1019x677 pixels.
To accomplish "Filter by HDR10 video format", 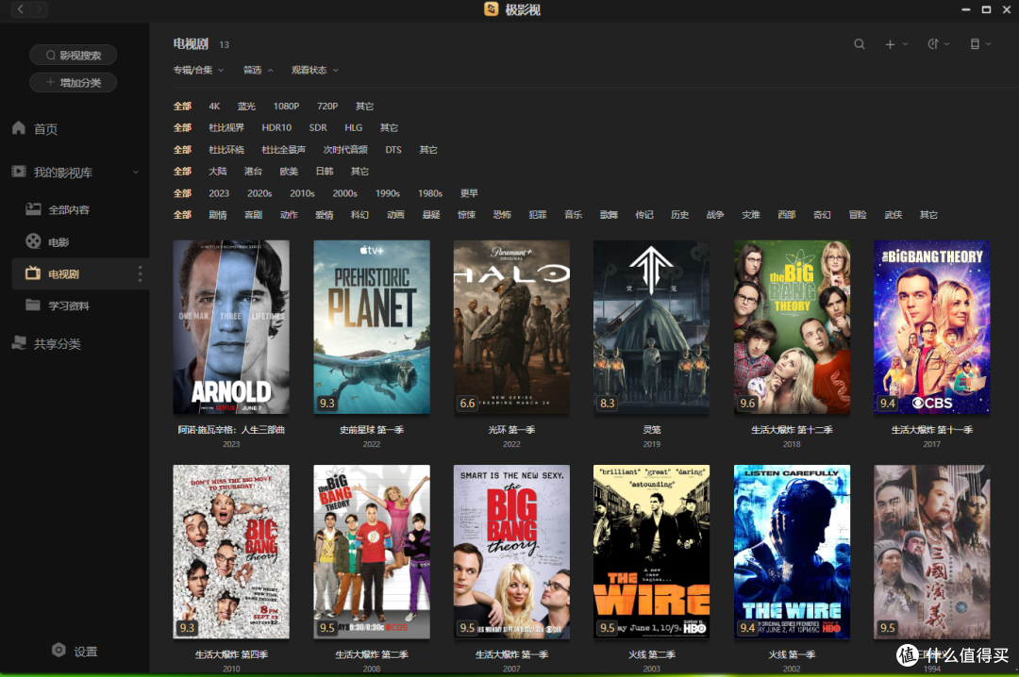I will point(276,127).
